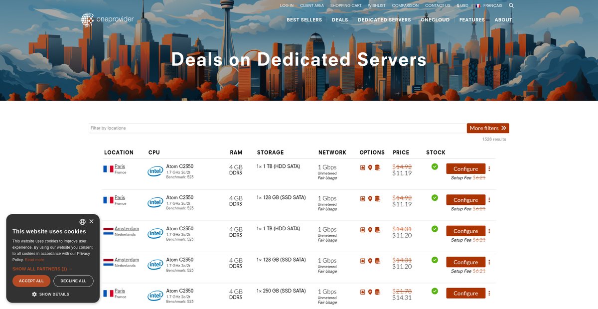Click green stock checkmark, Amsterdam 128 GB row
The image size is (598, 309).
click(x=435, y=260)
